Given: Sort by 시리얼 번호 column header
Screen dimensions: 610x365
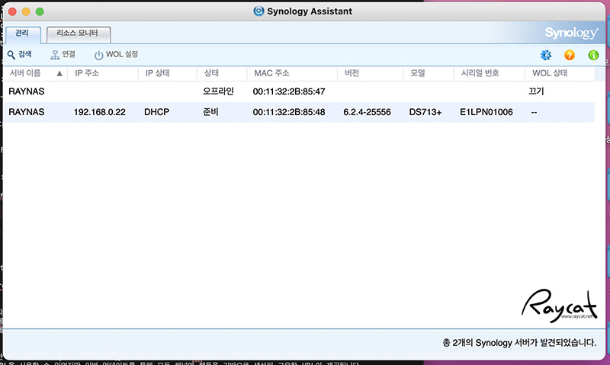Looking at the screenshot, I should (480, 73).
